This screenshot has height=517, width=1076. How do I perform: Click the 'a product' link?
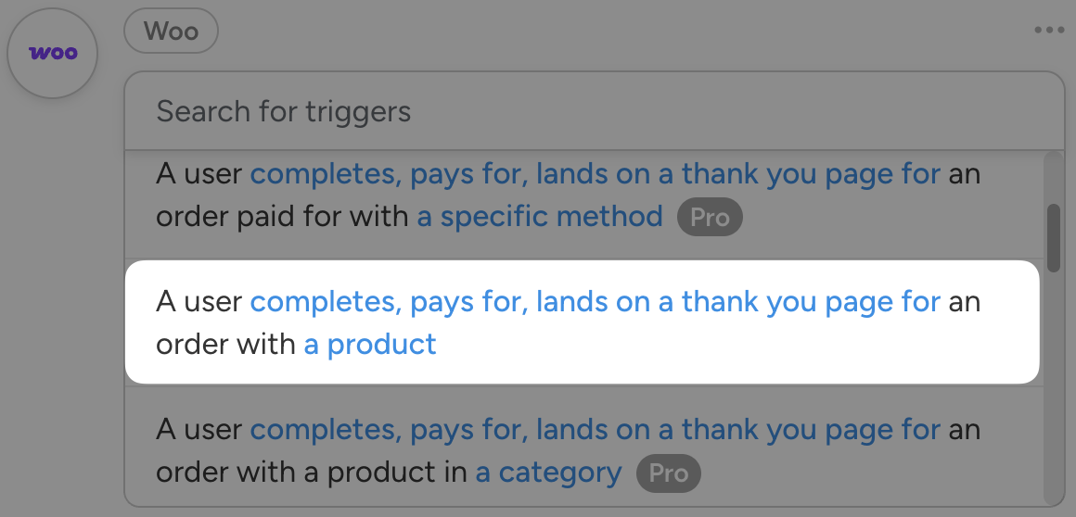pos(370,345)
